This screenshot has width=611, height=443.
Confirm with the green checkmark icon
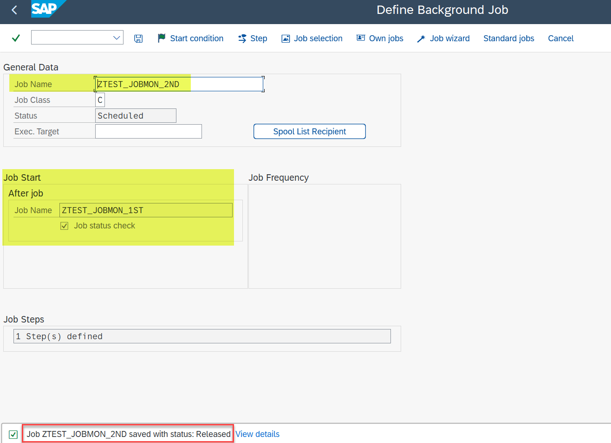(x=16, y=38)
